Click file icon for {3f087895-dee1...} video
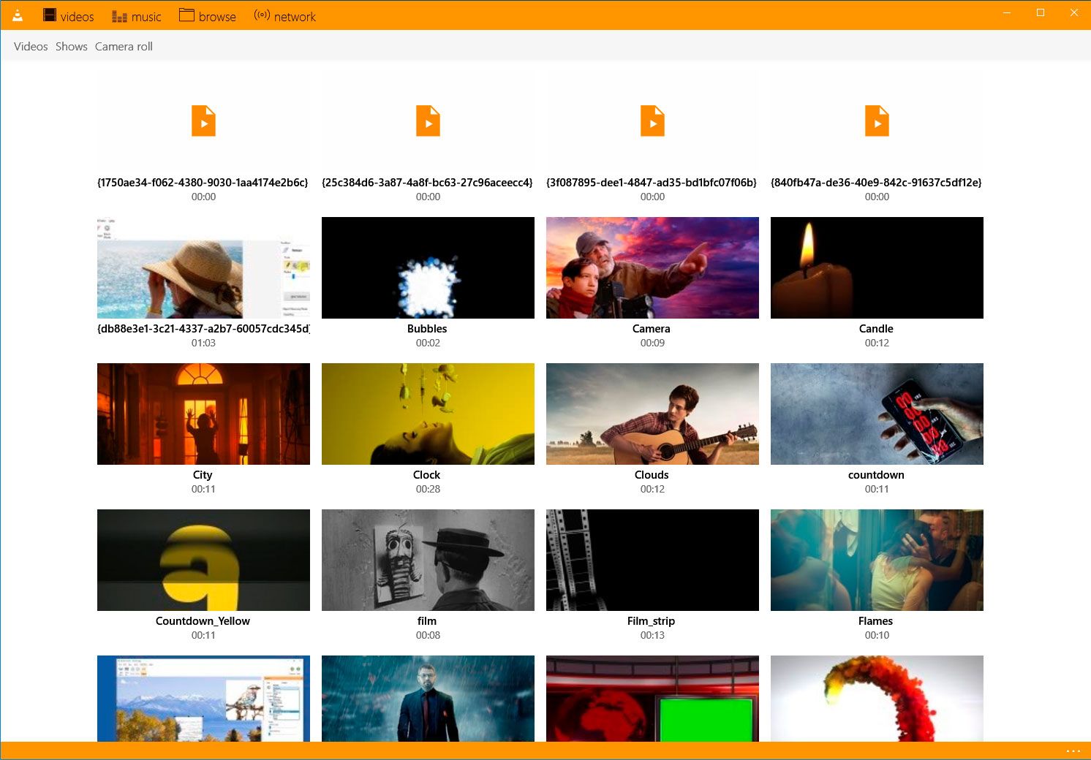Viewport: 1091px width, 760px height. [x=652, y=121]
